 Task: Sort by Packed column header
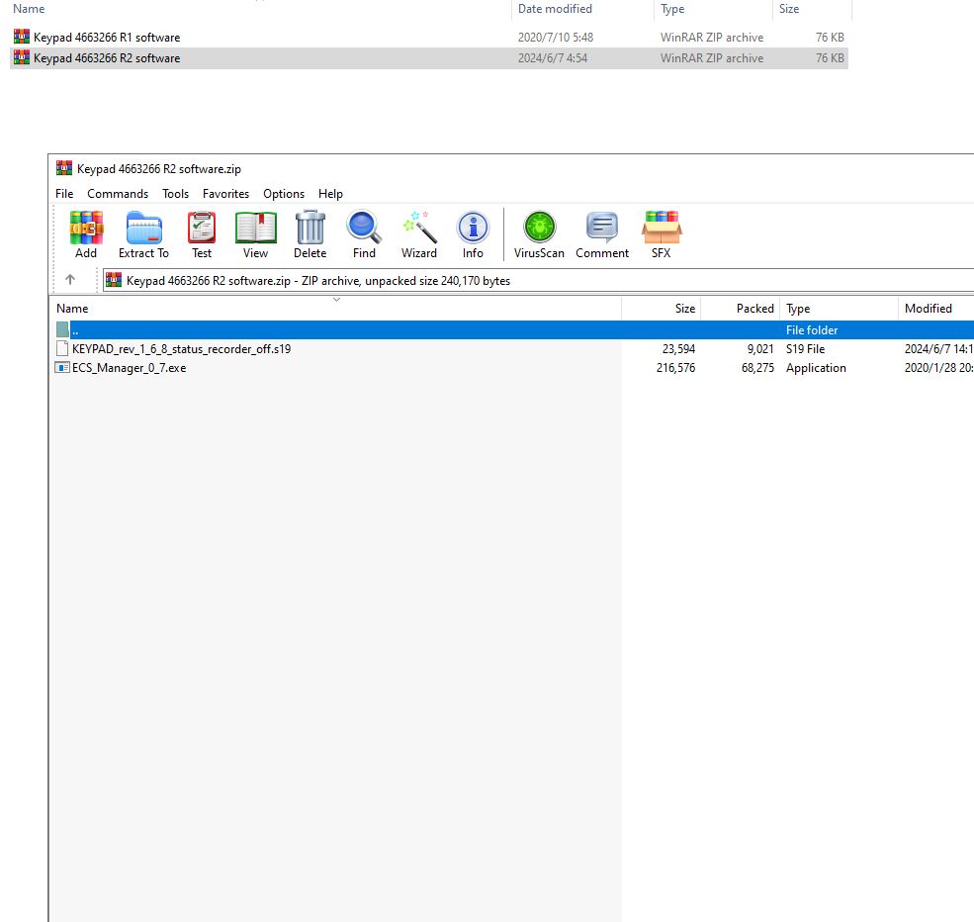741,309
